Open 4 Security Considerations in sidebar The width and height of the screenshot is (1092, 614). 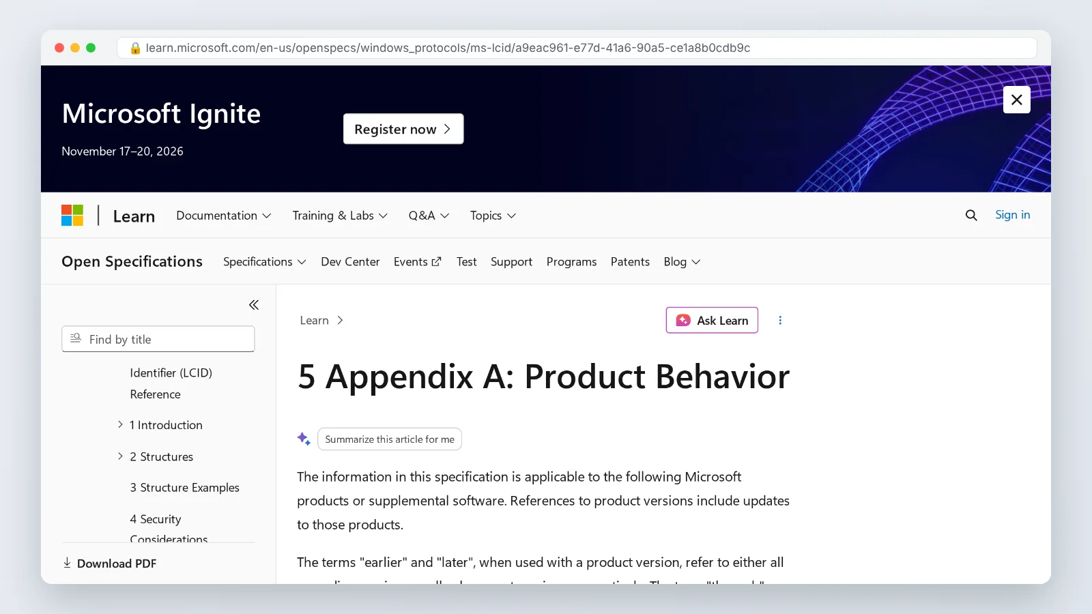169,529
